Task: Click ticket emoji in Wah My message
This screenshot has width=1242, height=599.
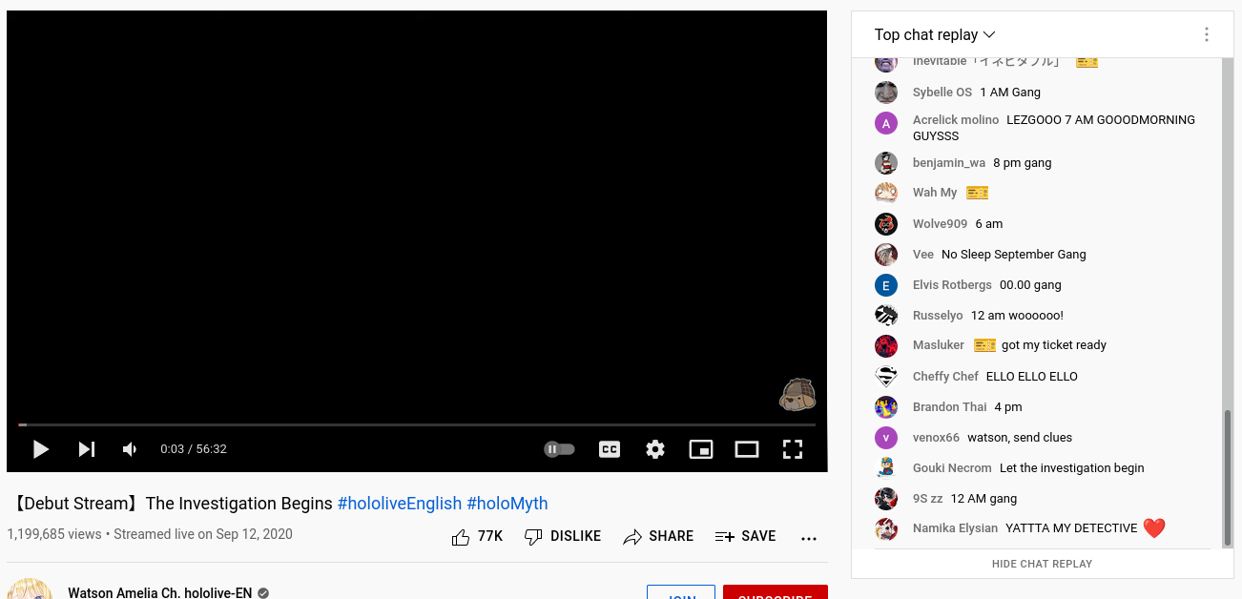Action: [x=977, y=193]
